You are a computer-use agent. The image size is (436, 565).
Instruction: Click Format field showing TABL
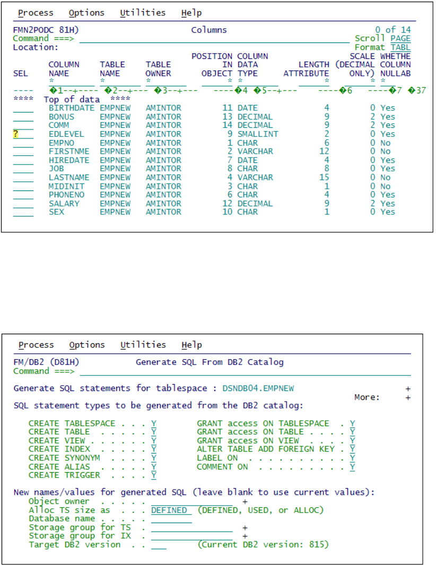(x=400, y=47)
